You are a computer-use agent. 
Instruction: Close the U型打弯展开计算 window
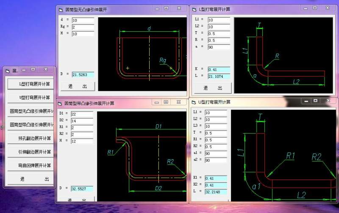coord(328,101)
